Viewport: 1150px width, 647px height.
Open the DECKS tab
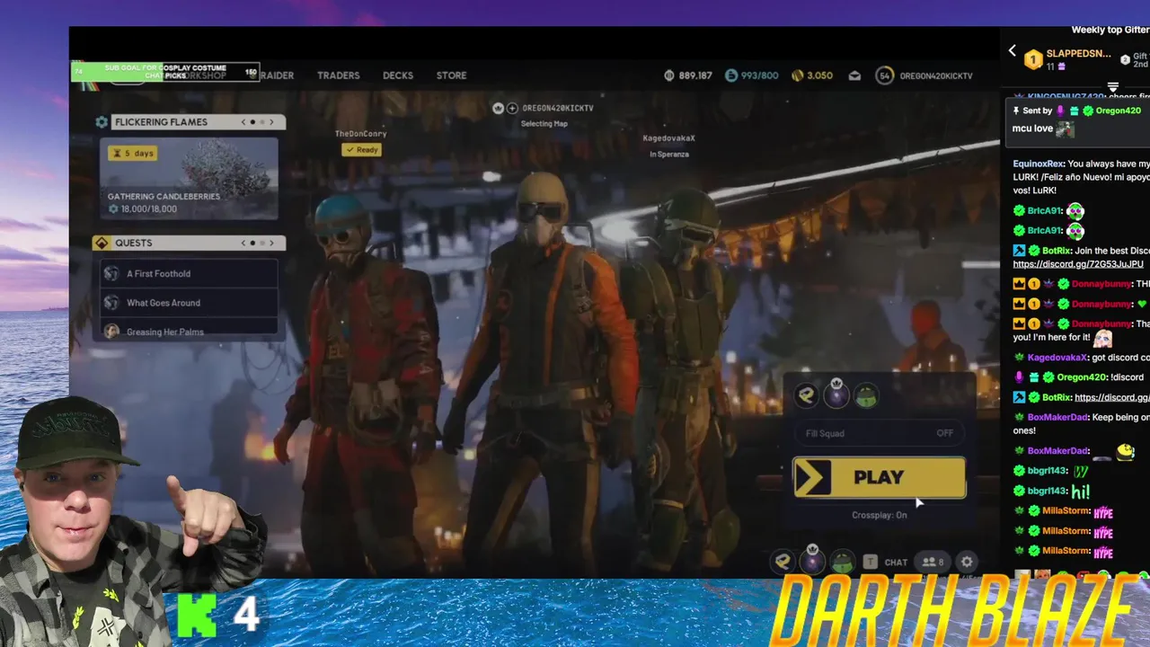click(398, 75)
